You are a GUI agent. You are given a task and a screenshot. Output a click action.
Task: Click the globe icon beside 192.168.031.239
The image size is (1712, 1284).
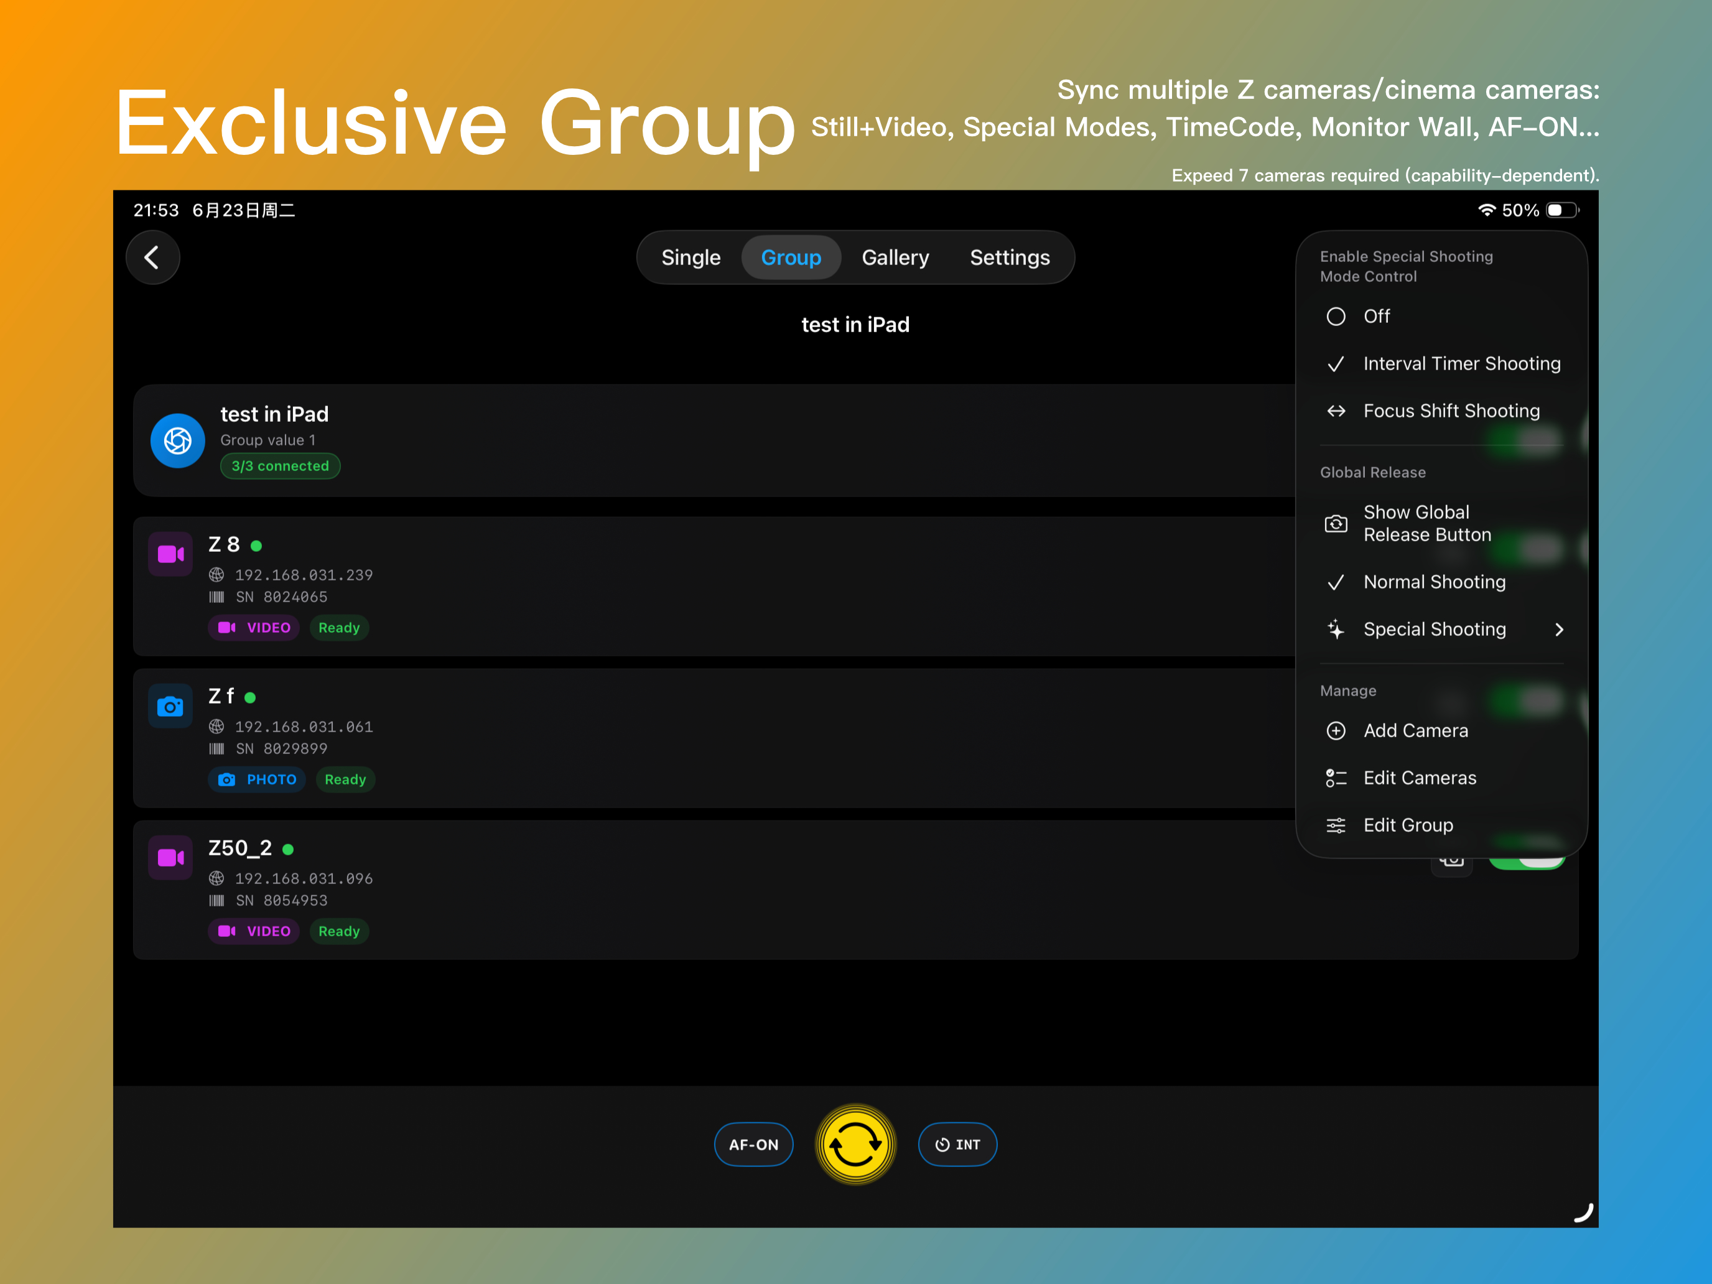click(216, 575)
